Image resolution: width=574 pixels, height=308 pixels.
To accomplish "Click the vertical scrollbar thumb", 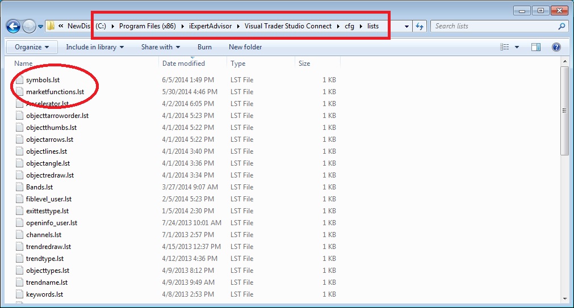I will [x=564, y=111].
